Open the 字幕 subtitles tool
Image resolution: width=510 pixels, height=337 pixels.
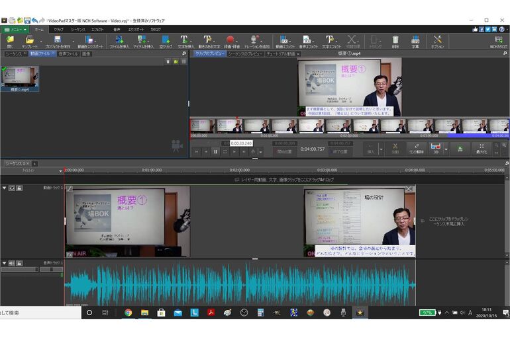coord(415,42)
